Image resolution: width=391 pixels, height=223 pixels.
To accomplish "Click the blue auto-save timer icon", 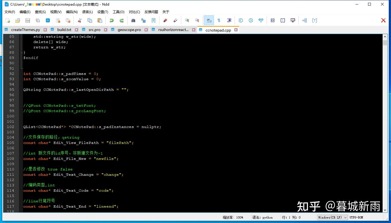I will click(48, 20).
